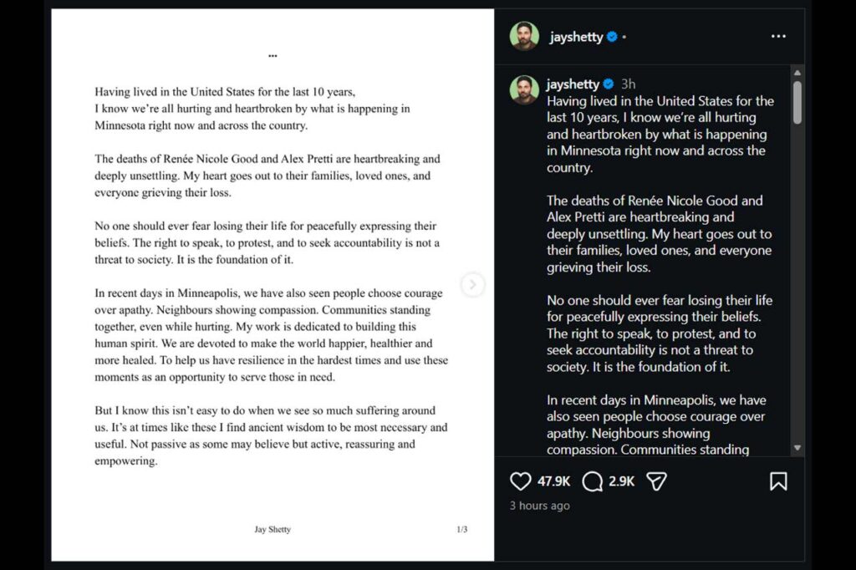This screenshot has height=570, width=856.
Task: Click the "3 hours ago" post timestamp
Action: coord(540,506)
